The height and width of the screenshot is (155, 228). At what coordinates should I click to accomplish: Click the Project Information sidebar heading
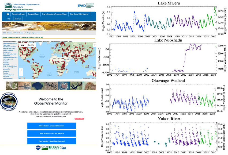pos(9,41)
